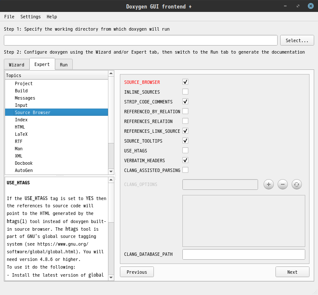The image size is (318, 295).
Task: Close the Doxygen window with the X icon
Action: point(310,6)
